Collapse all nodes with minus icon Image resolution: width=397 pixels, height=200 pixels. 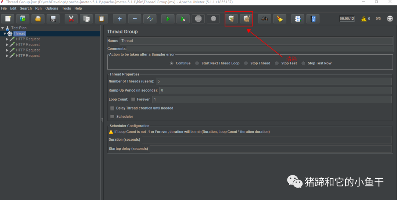(x=135, y=19)
